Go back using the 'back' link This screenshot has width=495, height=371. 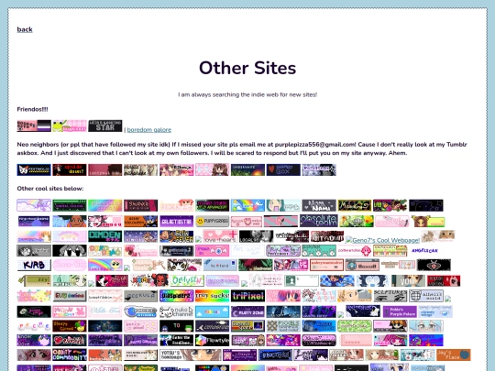25,29
